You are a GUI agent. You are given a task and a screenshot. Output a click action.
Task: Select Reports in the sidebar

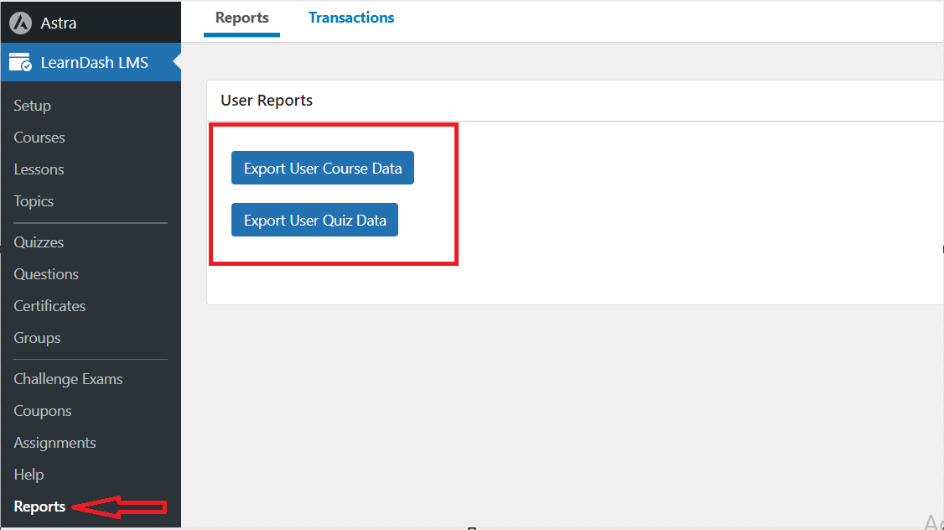(39, 507)
